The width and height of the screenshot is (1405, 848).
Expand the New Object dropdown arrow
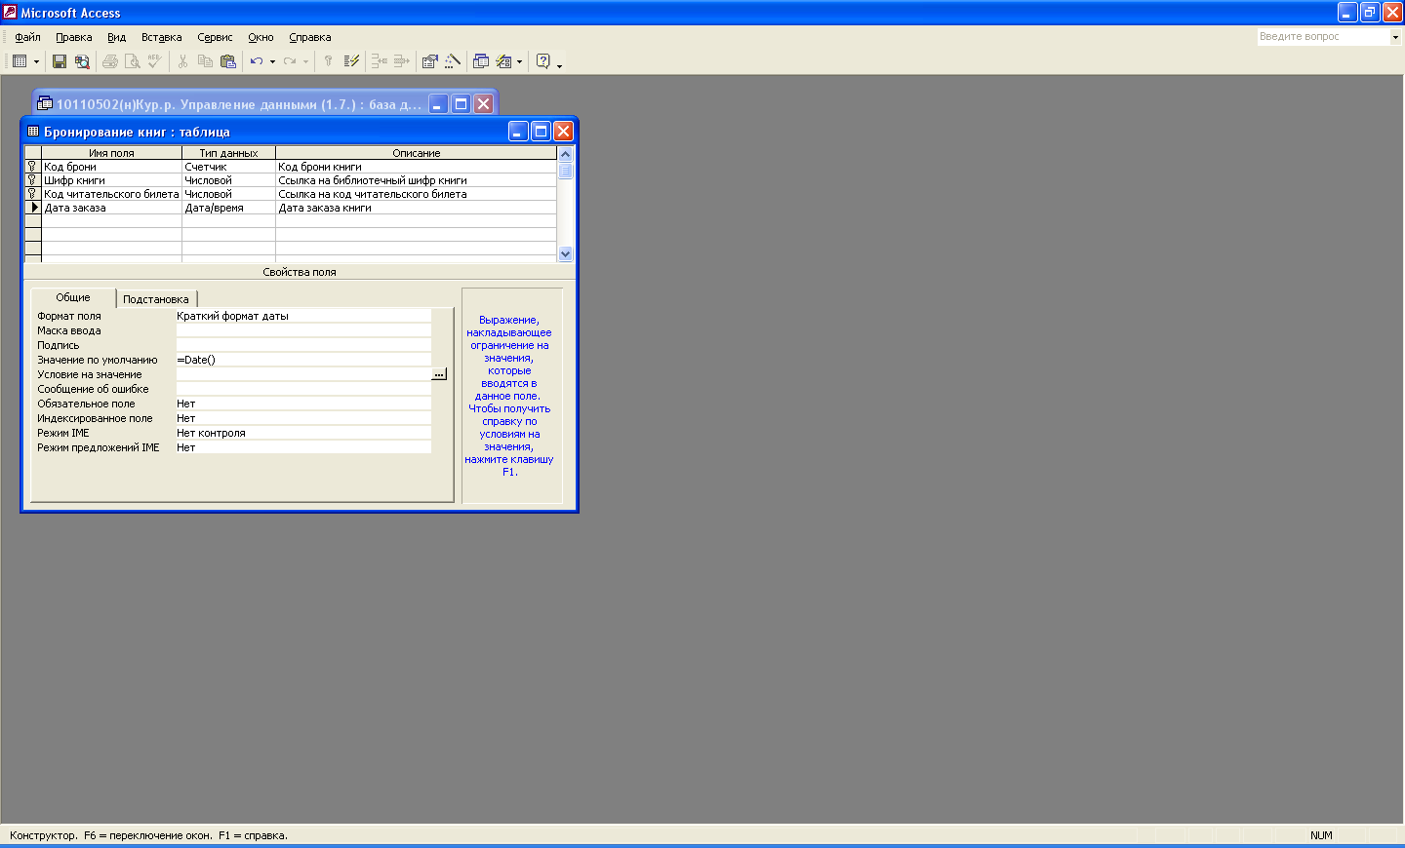coord(519,61)
